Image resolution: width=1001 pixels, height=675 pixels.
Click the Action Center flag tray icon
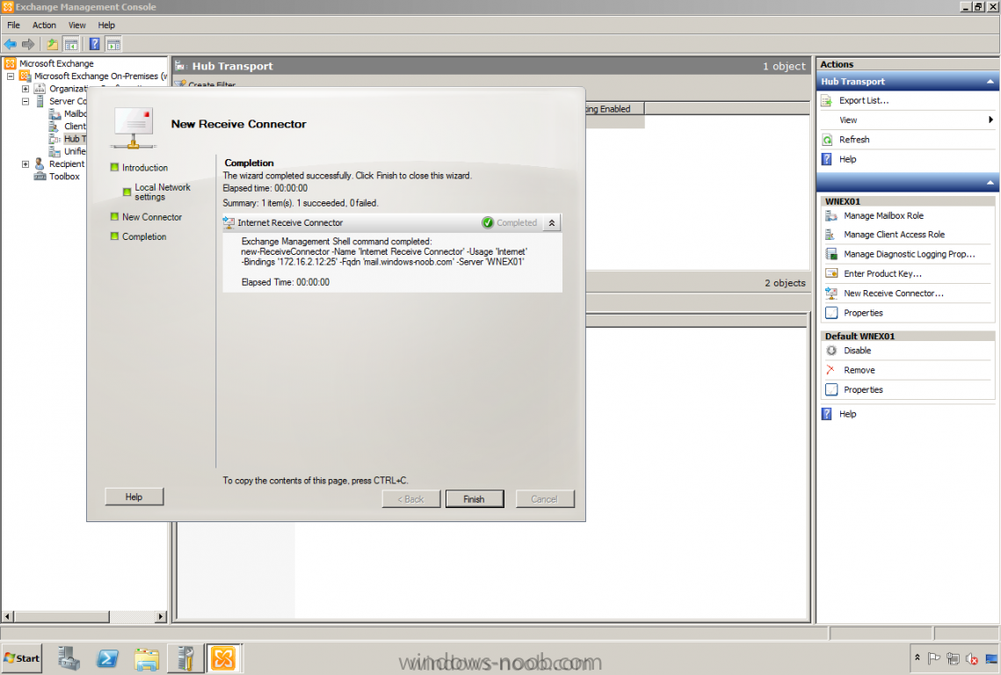(934, 657)
